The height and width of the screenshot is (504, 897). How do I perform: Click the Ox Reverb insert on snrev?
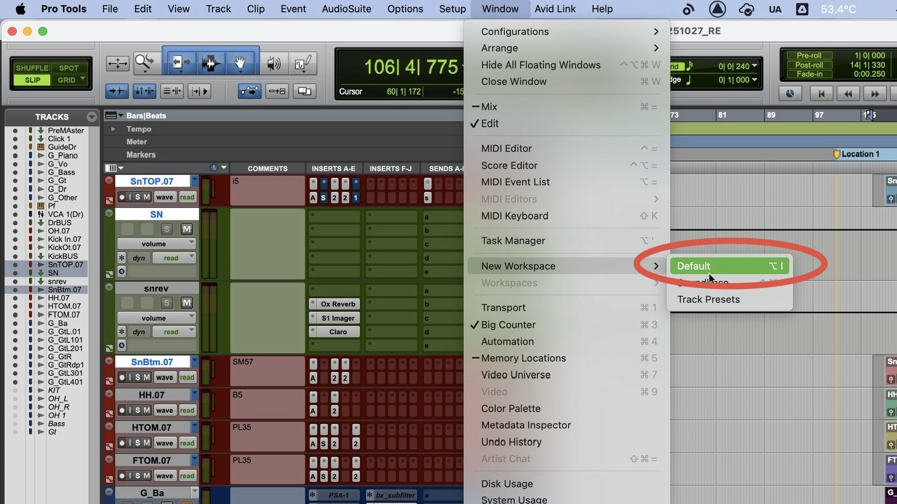pyautogui.click(x=337, y=304)
